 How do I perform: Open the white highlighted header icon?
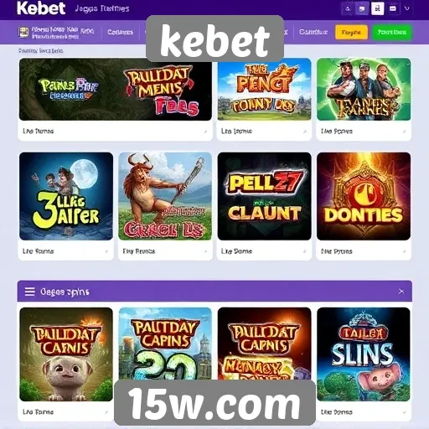[x=377, y=8]
